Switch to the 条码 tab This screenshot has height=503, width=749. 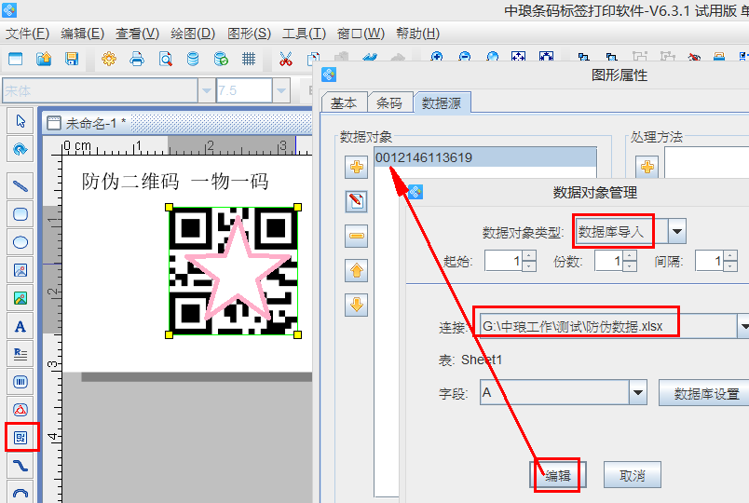click(x=389, y=102)
